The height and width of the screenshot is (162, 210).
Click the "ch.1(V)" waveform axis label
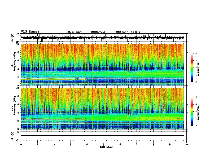coord(13,38)
